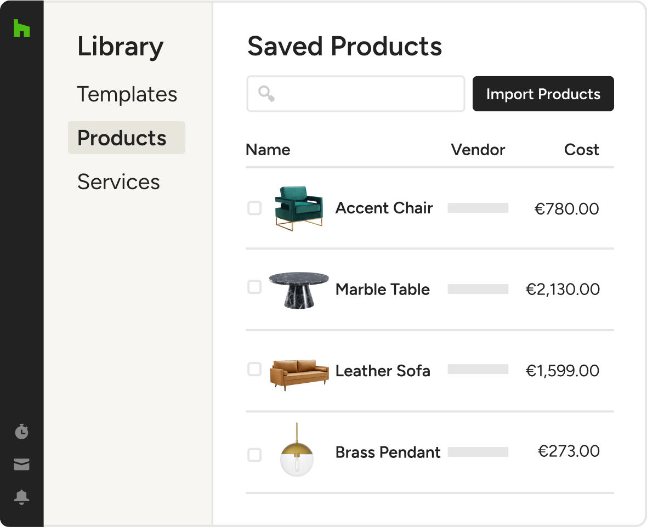The height and width of the screenshot is (527, 647).
Task: Click the Import Products button
Action: 543,94
